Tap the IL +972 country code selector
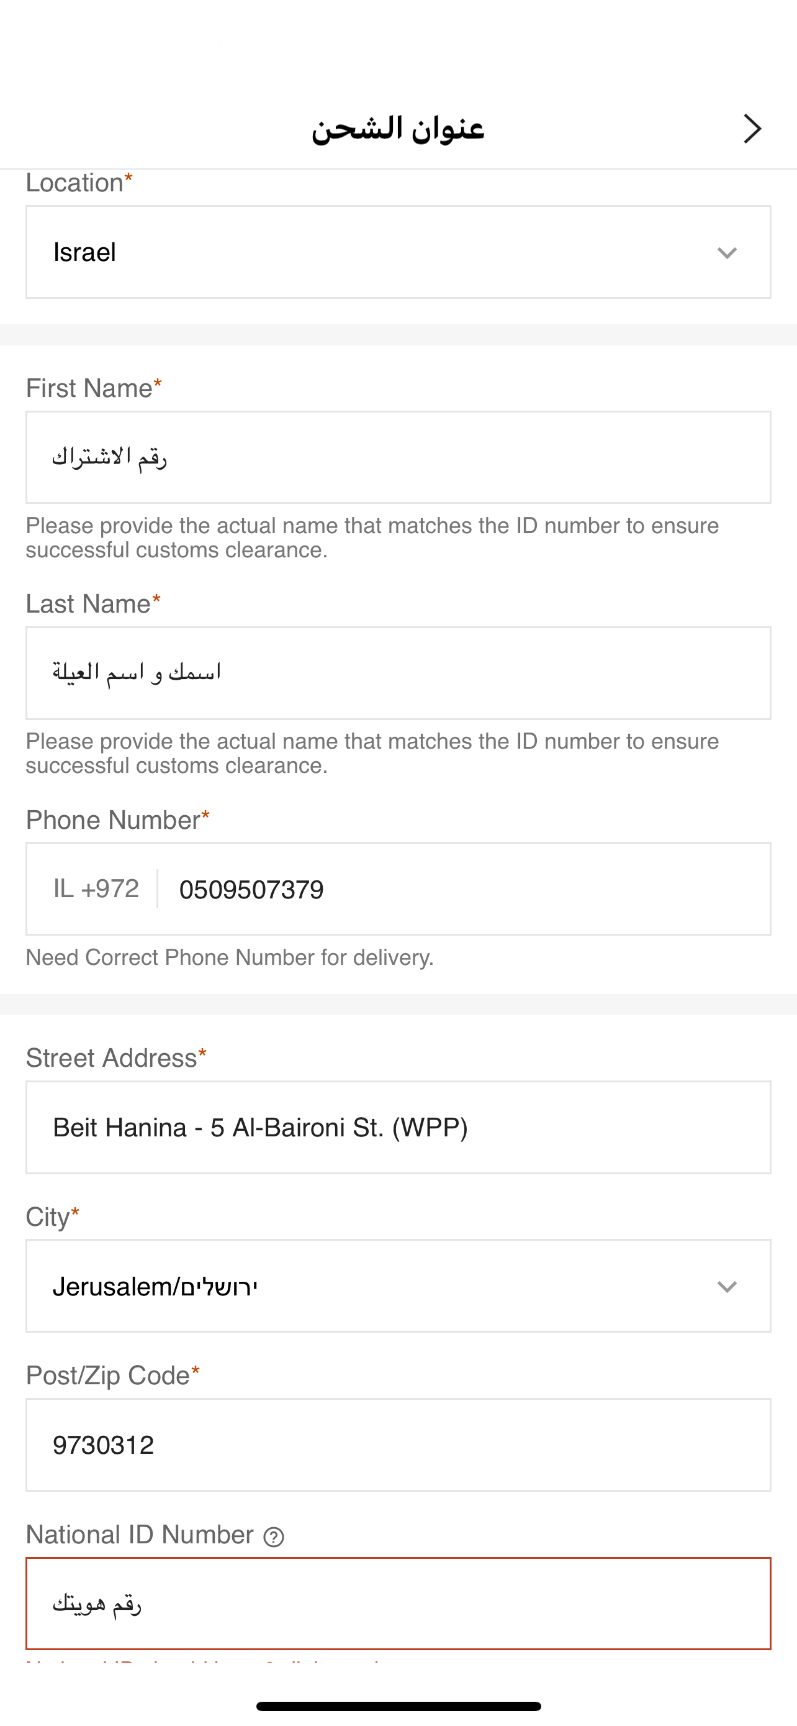This screenshot has width=797, height=1726. point(96,888)
